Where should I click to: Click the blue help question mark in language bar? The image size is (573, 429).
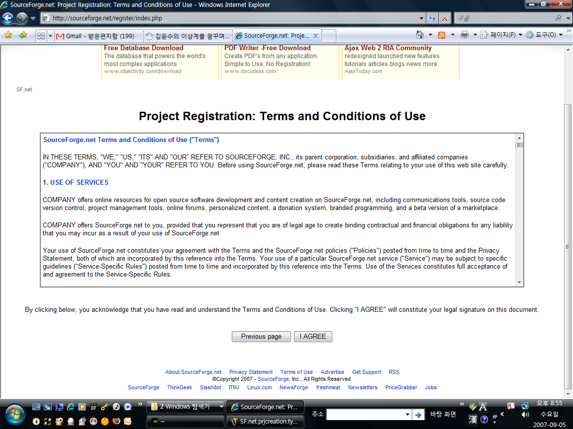[484, 420]
